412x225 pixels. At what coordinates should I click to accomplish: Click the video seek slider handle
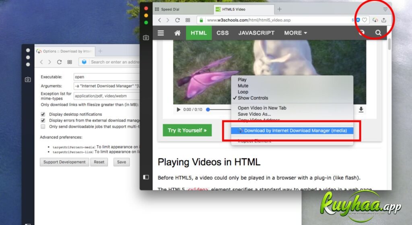coord(208,109)
